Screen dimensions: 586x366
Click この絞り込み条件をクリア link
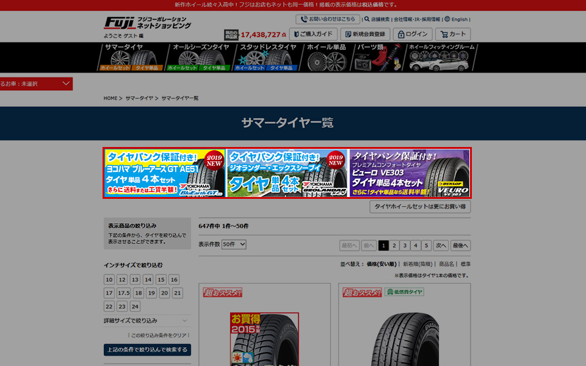click(159, 335)
